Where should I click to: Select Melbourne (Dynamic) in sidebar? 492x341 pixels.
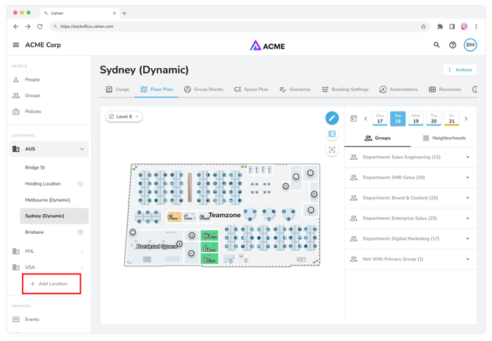pos(48,200)
